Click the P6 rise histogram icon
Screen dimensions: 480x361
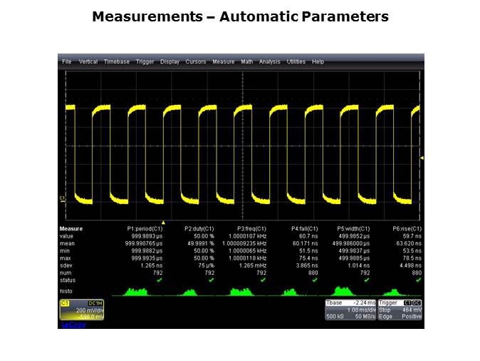[397, 292]
